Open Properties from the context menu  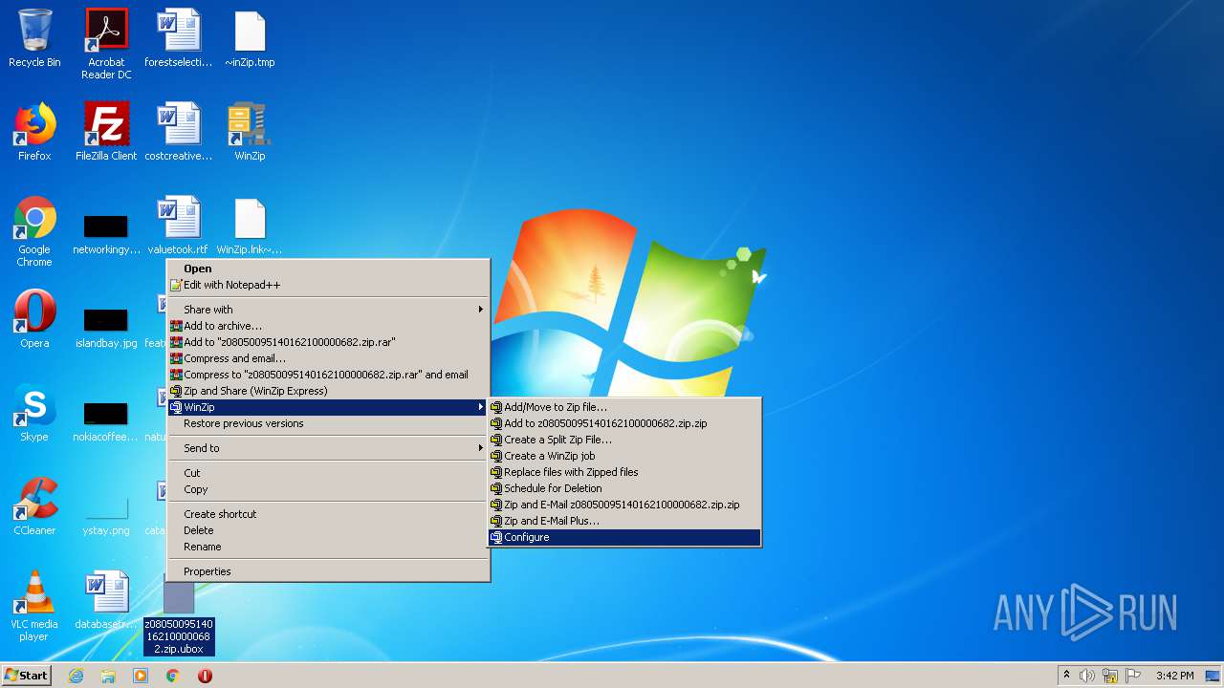(328, 571)
